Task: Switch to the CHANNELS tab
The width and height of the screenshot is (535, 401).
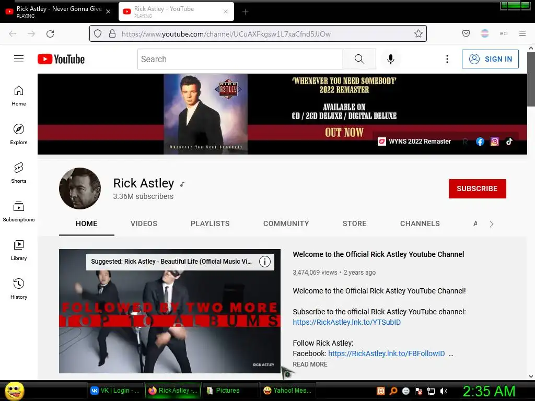Action: coord(420,223)
